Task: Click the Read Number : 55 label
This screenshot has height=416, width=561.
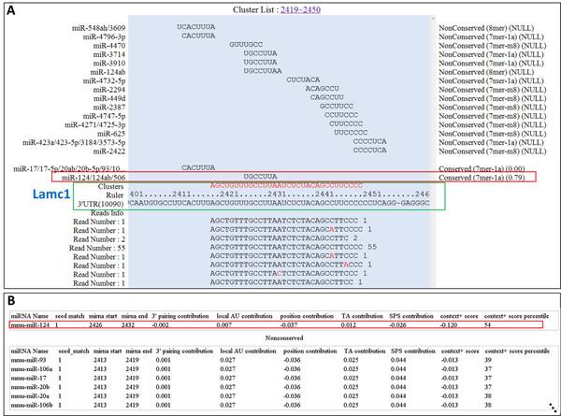Action: [97, 248]
